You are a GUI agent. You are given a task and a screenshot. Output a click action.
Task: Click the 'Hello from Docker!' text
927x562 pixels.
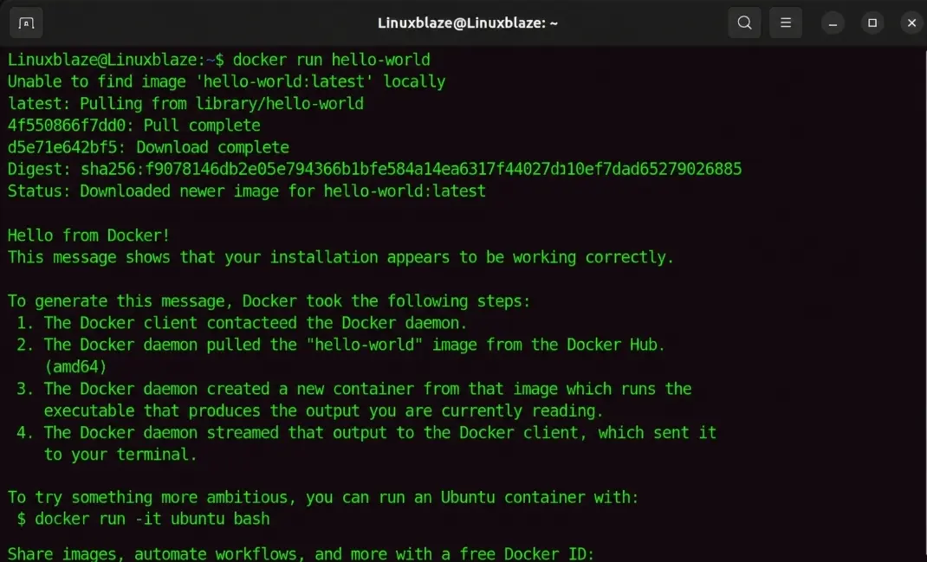(x=88, y=236)
